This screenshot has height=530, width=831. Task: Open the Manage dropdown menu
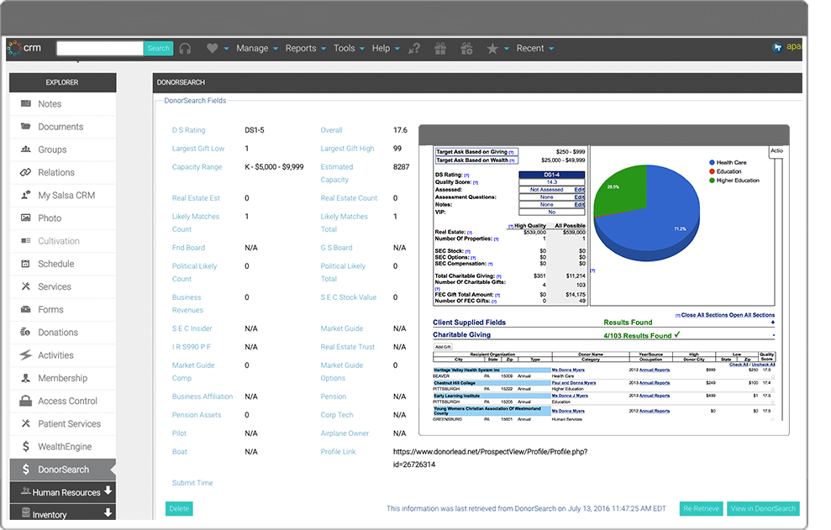coord(257,48)
